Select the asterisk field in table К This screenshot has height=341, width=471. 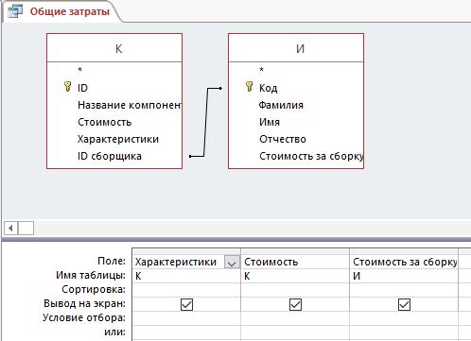80,70
